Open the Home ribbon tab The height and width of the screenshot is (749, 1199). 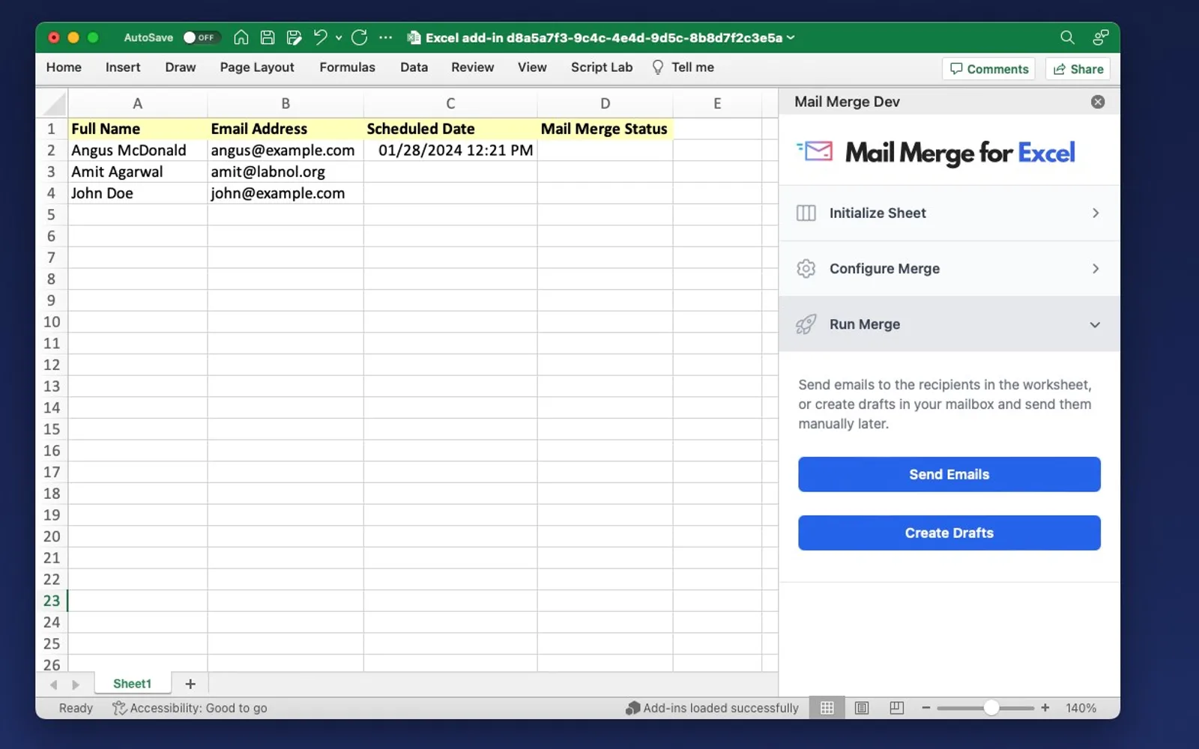(64, 67)
